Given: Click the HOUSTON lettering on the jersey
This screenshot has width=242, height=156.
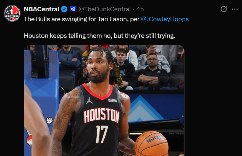Looking at the screenshot, I should pos(102,115).
